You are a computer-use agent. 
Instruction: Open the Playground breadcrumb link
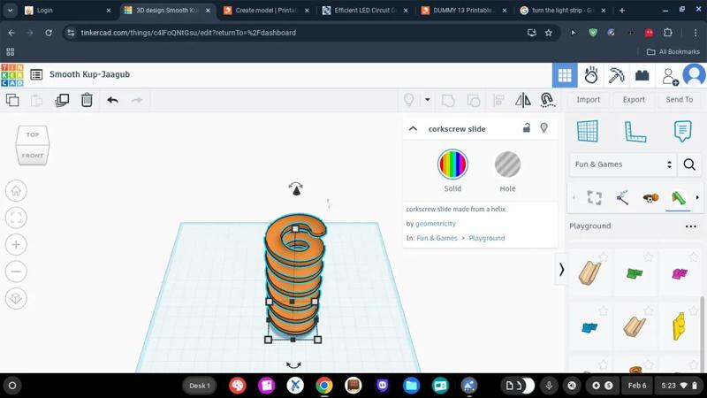tap(487, 238)
